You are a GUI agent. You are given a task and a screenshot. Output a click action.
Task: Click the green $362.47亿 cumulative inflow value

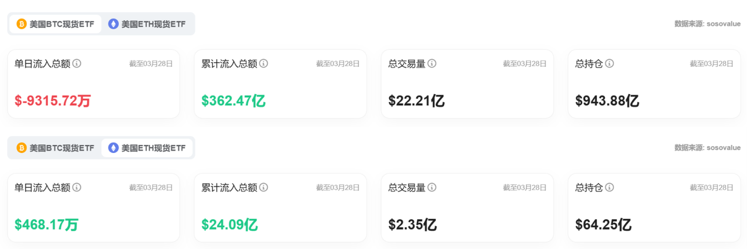[x=233, y=101]
